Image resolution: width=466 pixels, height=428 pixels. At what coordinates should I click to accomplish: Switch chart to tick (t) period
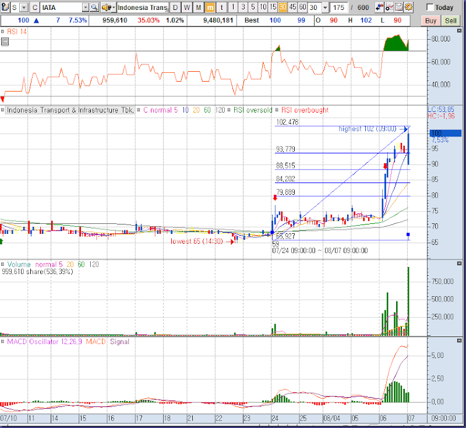pos(222,8)
